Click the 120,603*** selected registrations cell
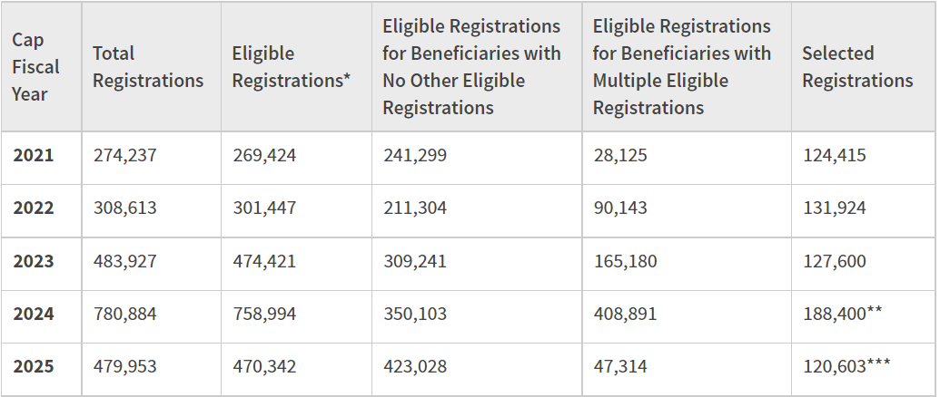 click(x=846, y=366)
